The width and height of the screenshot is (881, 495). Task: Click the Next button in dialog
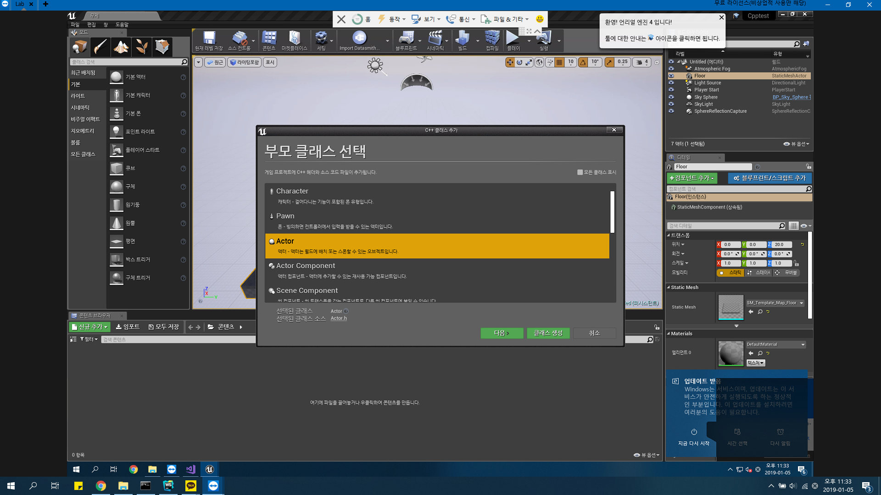point(502,333)
